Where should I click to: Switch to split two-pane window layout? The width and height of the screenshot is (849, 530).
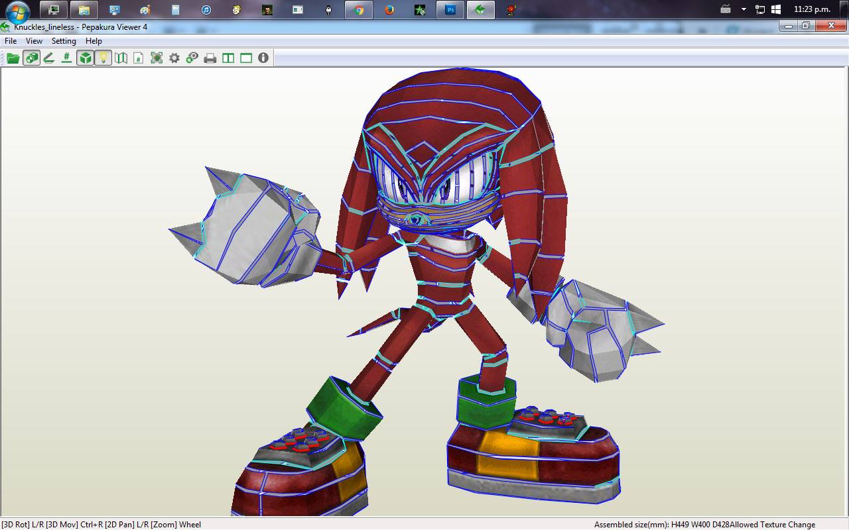click(x=228, y=58)
